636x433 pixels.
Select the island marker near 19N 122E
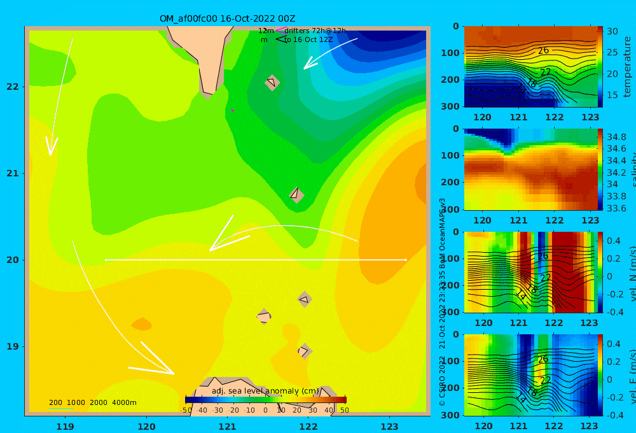(304, 351)
